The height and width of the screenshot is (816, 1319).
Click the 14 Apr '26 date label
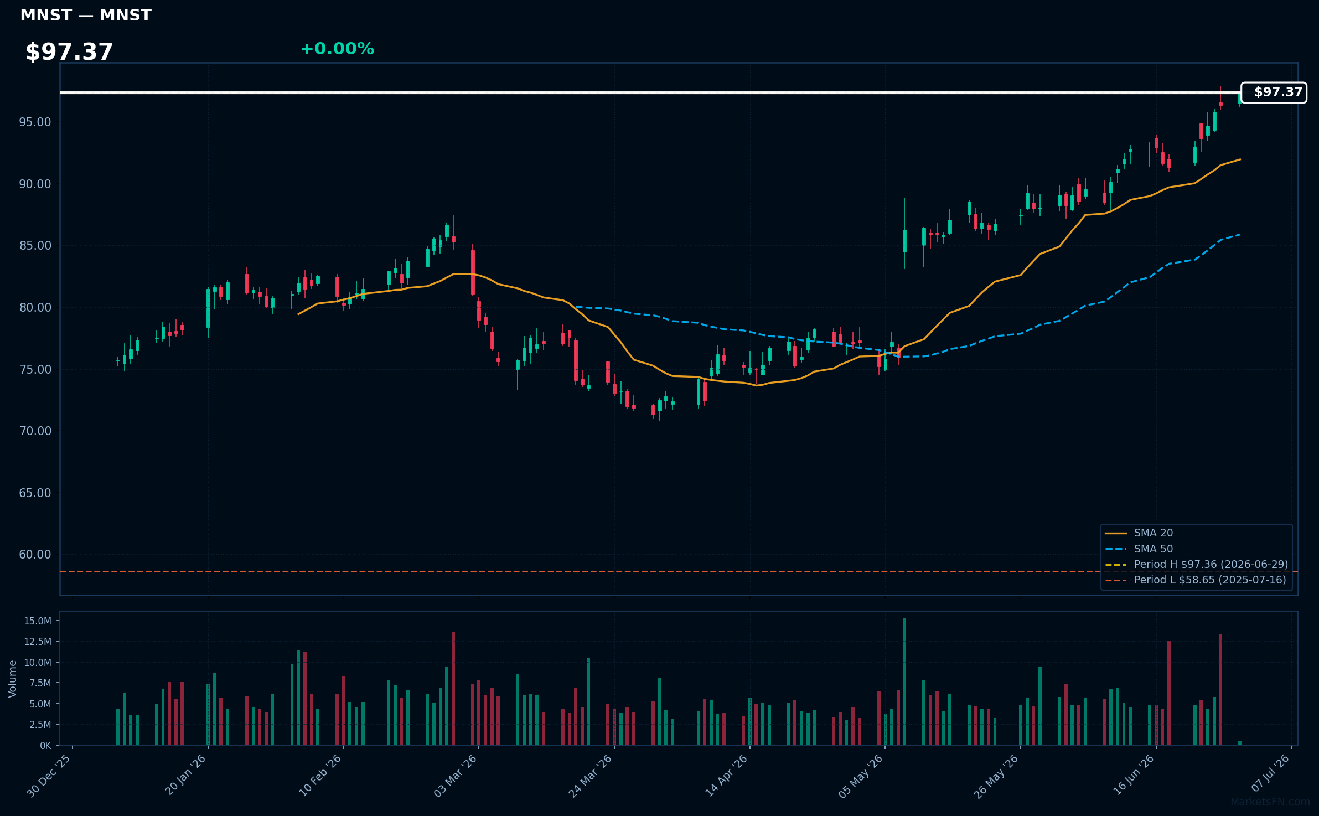pos(726,776)
